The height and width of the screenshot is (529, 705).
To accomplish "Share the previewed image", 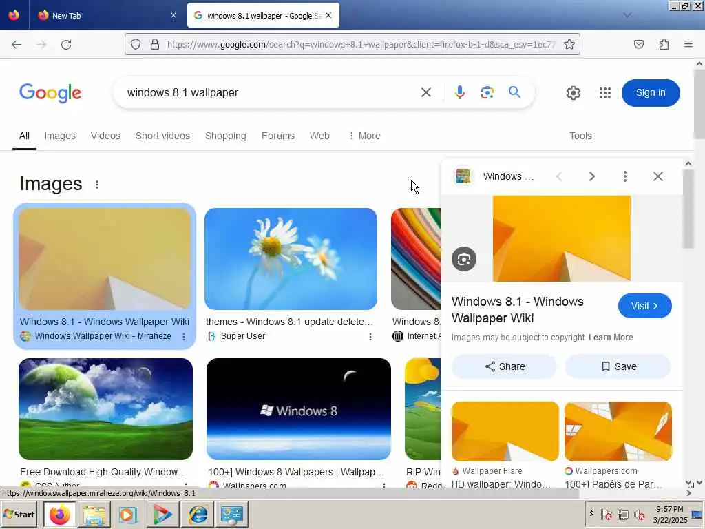I will tap(505, 366).
